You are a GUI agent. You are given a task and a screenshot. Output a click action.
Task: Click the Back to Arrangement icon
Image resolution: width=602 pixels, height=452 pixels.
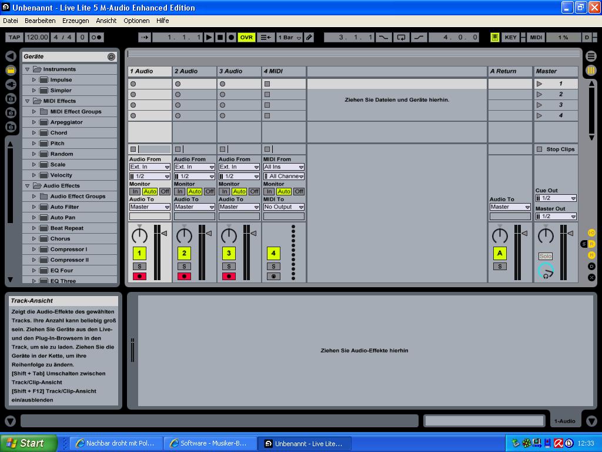pyautogui.click(x=266, y=37)
